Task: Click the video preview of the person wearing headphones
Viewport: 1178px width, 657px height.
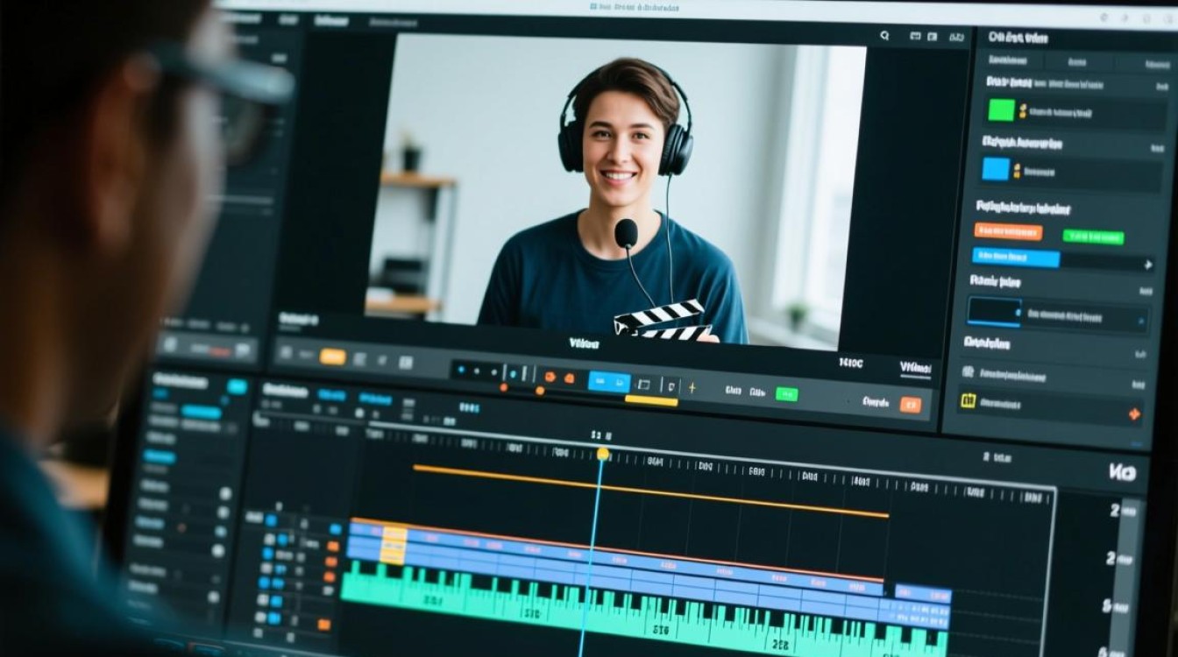Action: click(616, 192)
